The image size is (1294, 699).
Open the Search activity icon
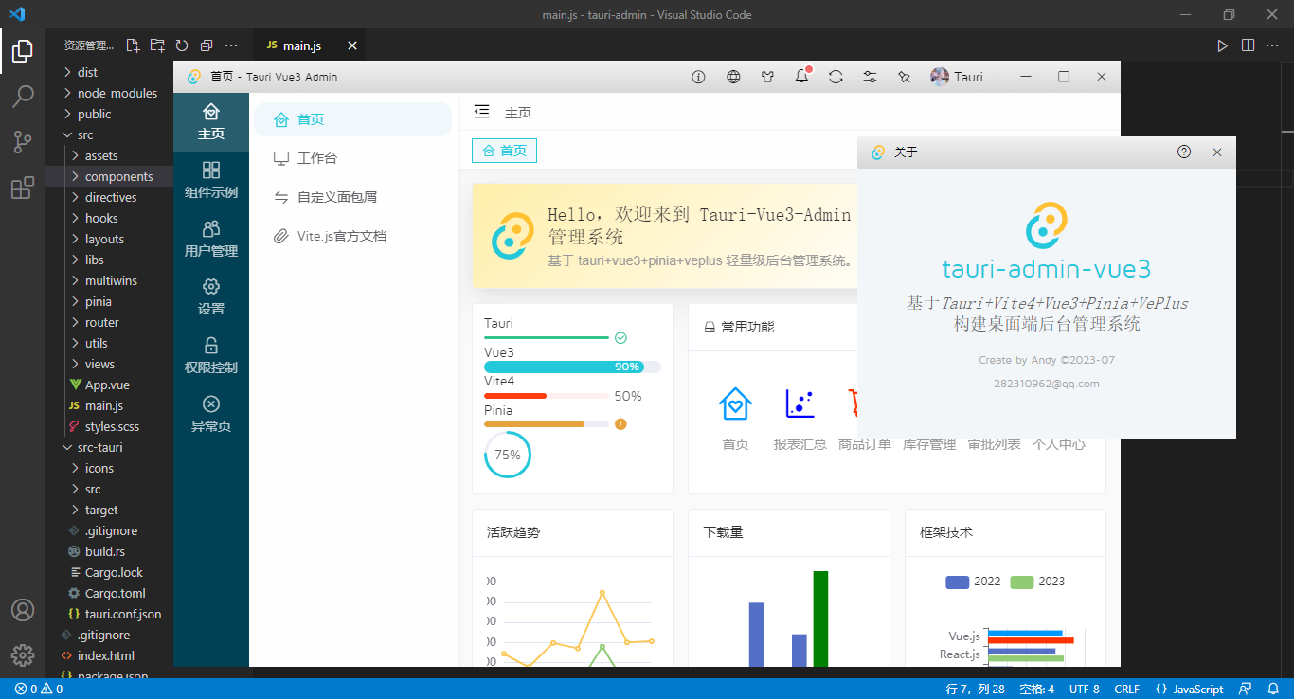(23, 96)
